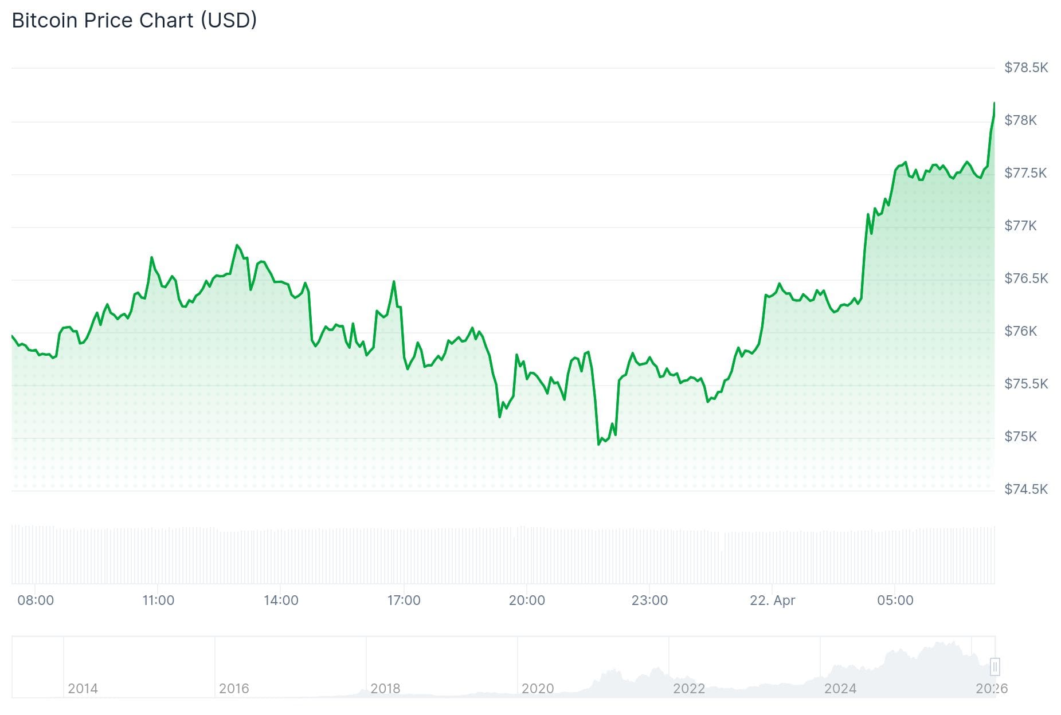1061x715 pixels.
Task: Click the navigator range handle grip
Action: (995, 667)
